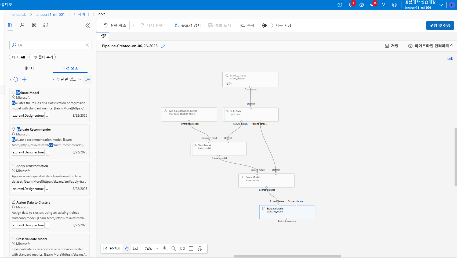
Task: Open the 74% zoom level dropdown
Action: (150, 249)
